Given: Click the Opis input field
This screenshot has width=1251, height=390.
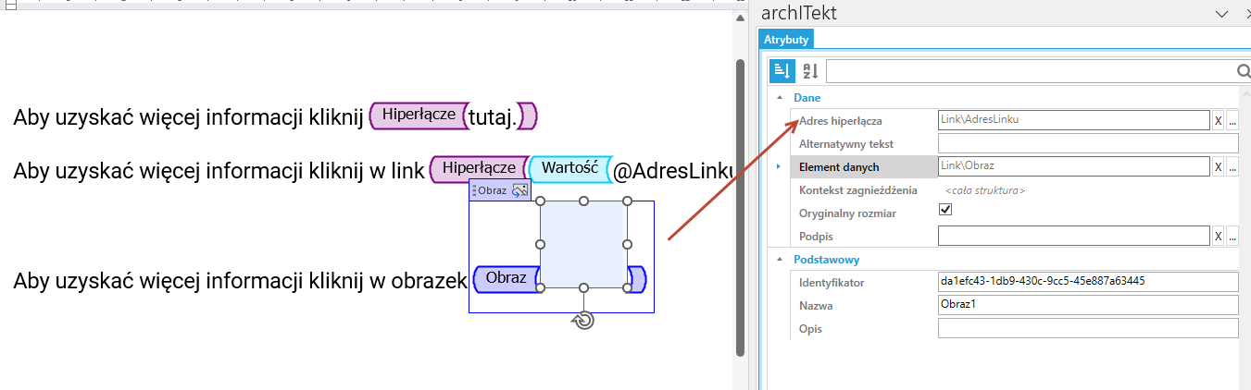Looking at the screenshot, I should [x=1088, y=328].
